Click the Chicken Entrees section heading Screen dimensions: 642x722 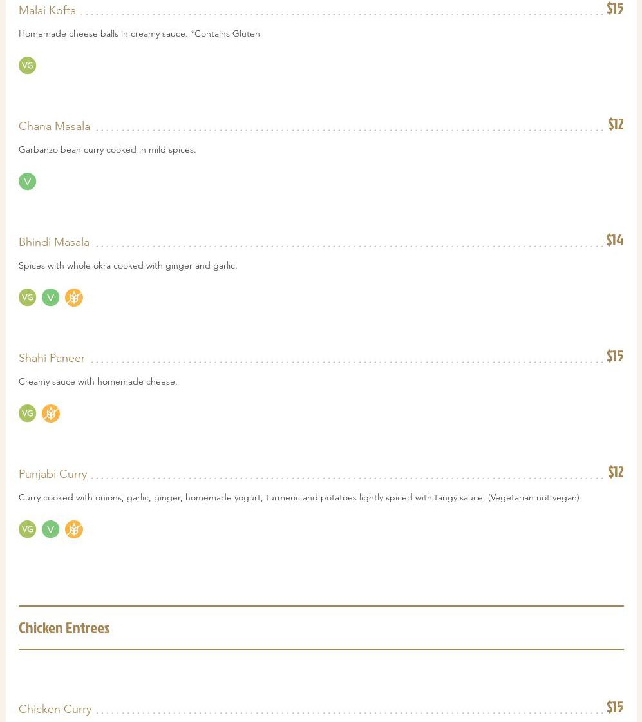point(64,628)
